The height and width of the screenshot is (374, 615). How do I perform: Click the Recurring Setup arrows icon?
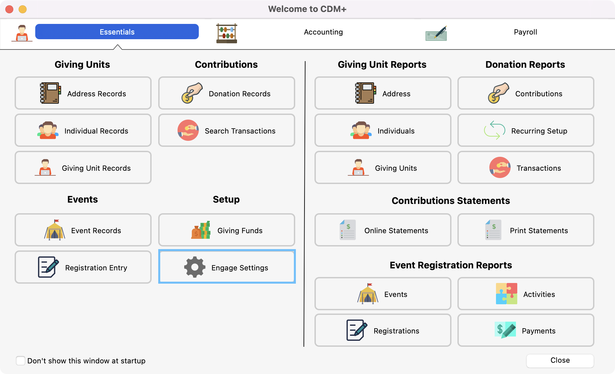pyautogui.click(x=494, y=130)
